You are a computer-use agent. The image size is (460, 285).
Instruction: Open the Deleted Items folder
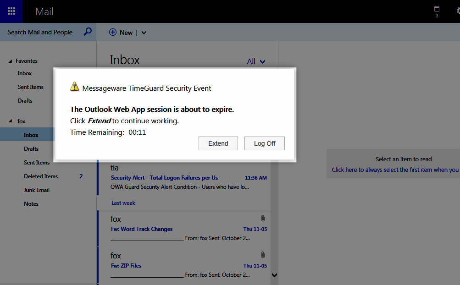pos(41,176)
